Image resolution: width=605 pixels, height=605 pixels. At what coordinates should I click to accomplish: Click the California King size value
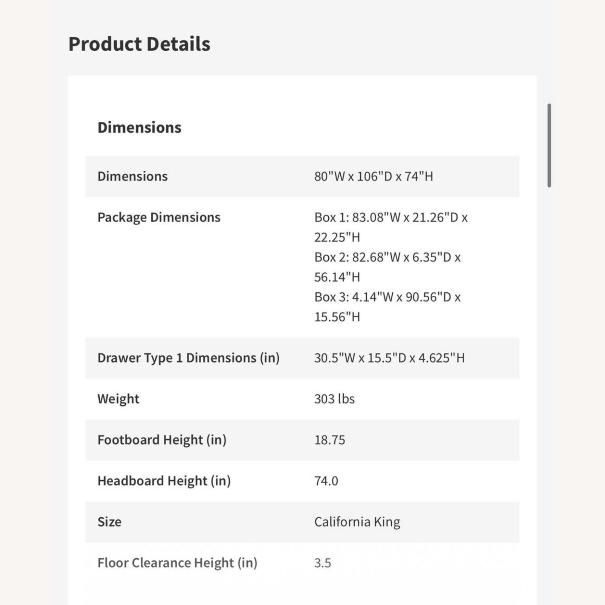[357, 522]
